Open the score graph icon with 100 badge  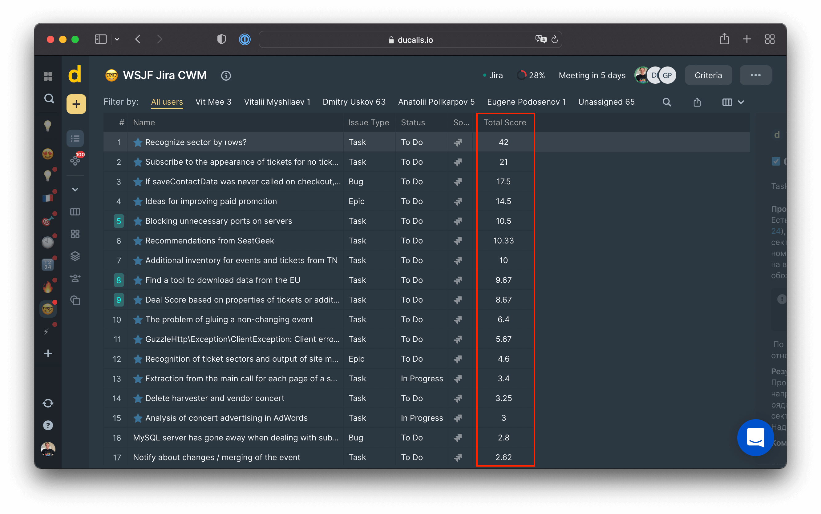76,160
